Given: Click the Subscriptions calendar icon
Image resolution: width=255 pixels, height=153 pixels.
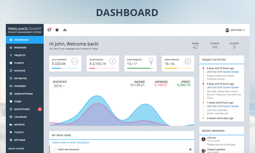Looking at the screenshot, I should click(x=11, y=94).
